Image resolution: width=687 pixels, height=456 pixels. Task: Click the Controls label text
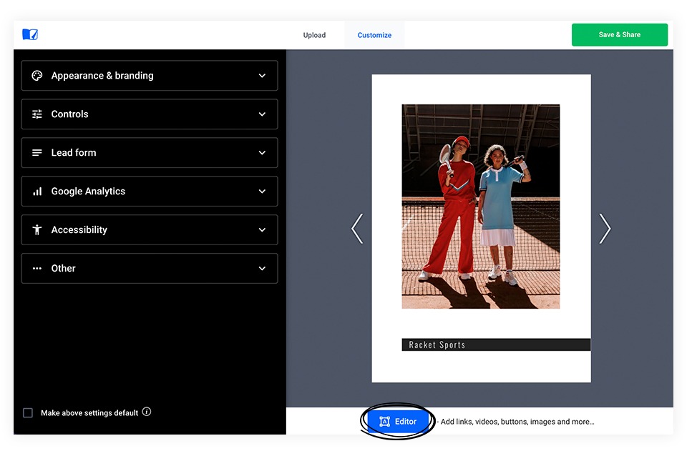pos(69,114)
